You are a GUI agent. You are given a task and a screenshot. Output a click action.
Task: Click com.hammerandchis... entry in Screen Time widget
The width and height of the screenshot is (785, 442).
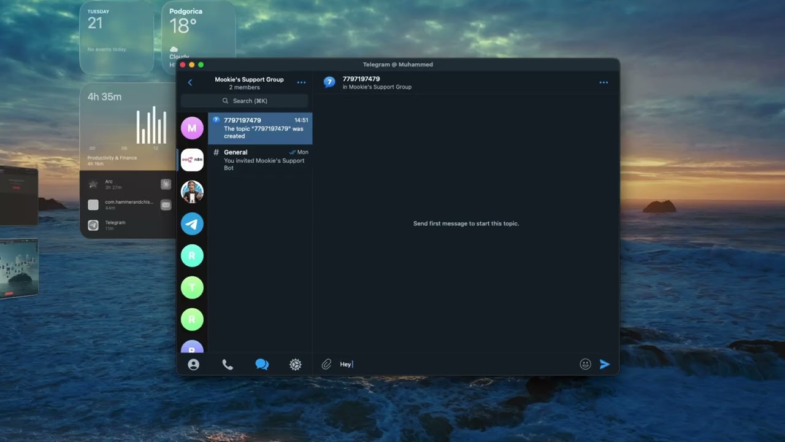(x=130, y=204)
